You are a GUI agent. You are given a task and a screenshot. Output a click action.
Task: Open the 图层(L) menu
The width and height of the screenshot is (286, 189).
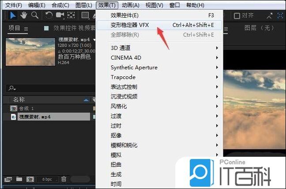click(84, 5)
